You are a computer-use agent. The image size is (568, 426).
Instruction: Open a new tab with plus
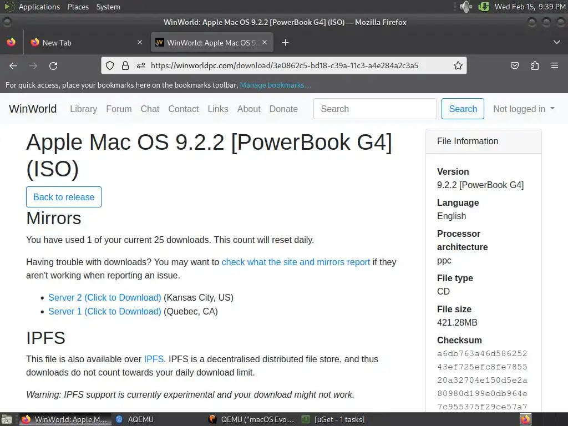pos(286,43)
